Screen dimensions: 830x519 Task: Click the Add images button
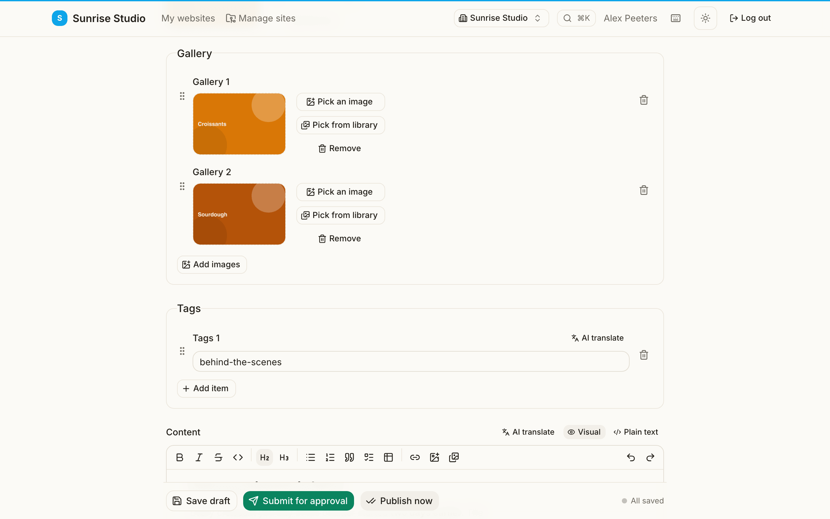click(212, 264)
